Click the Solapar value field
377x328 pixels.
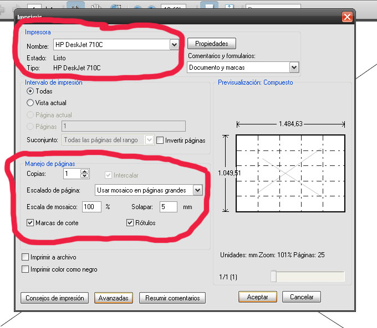168,207
